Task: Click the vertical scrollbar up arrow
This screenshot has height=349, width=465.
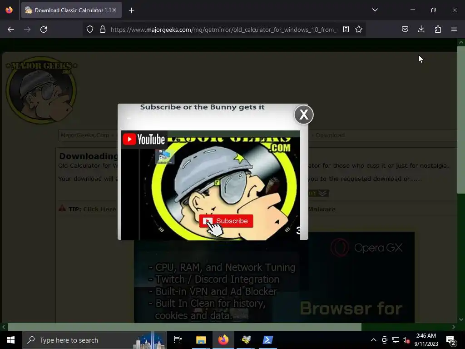Action: (461, 42)
